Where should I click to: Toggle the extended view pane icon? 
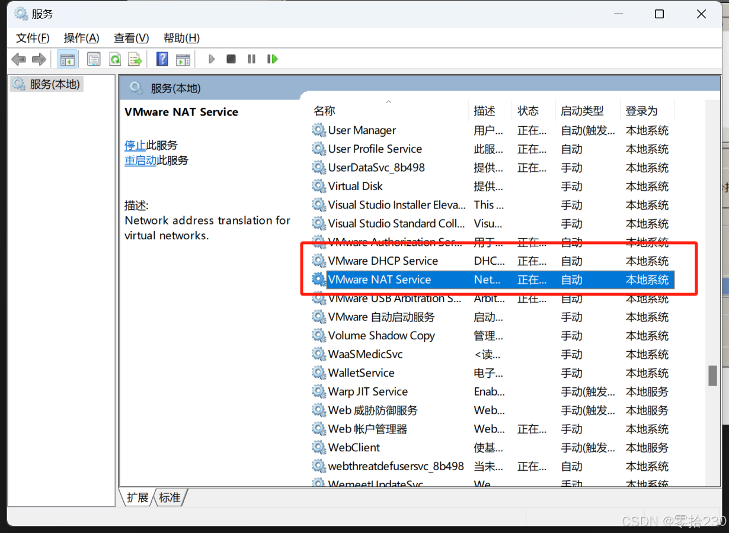click(183, 59)
